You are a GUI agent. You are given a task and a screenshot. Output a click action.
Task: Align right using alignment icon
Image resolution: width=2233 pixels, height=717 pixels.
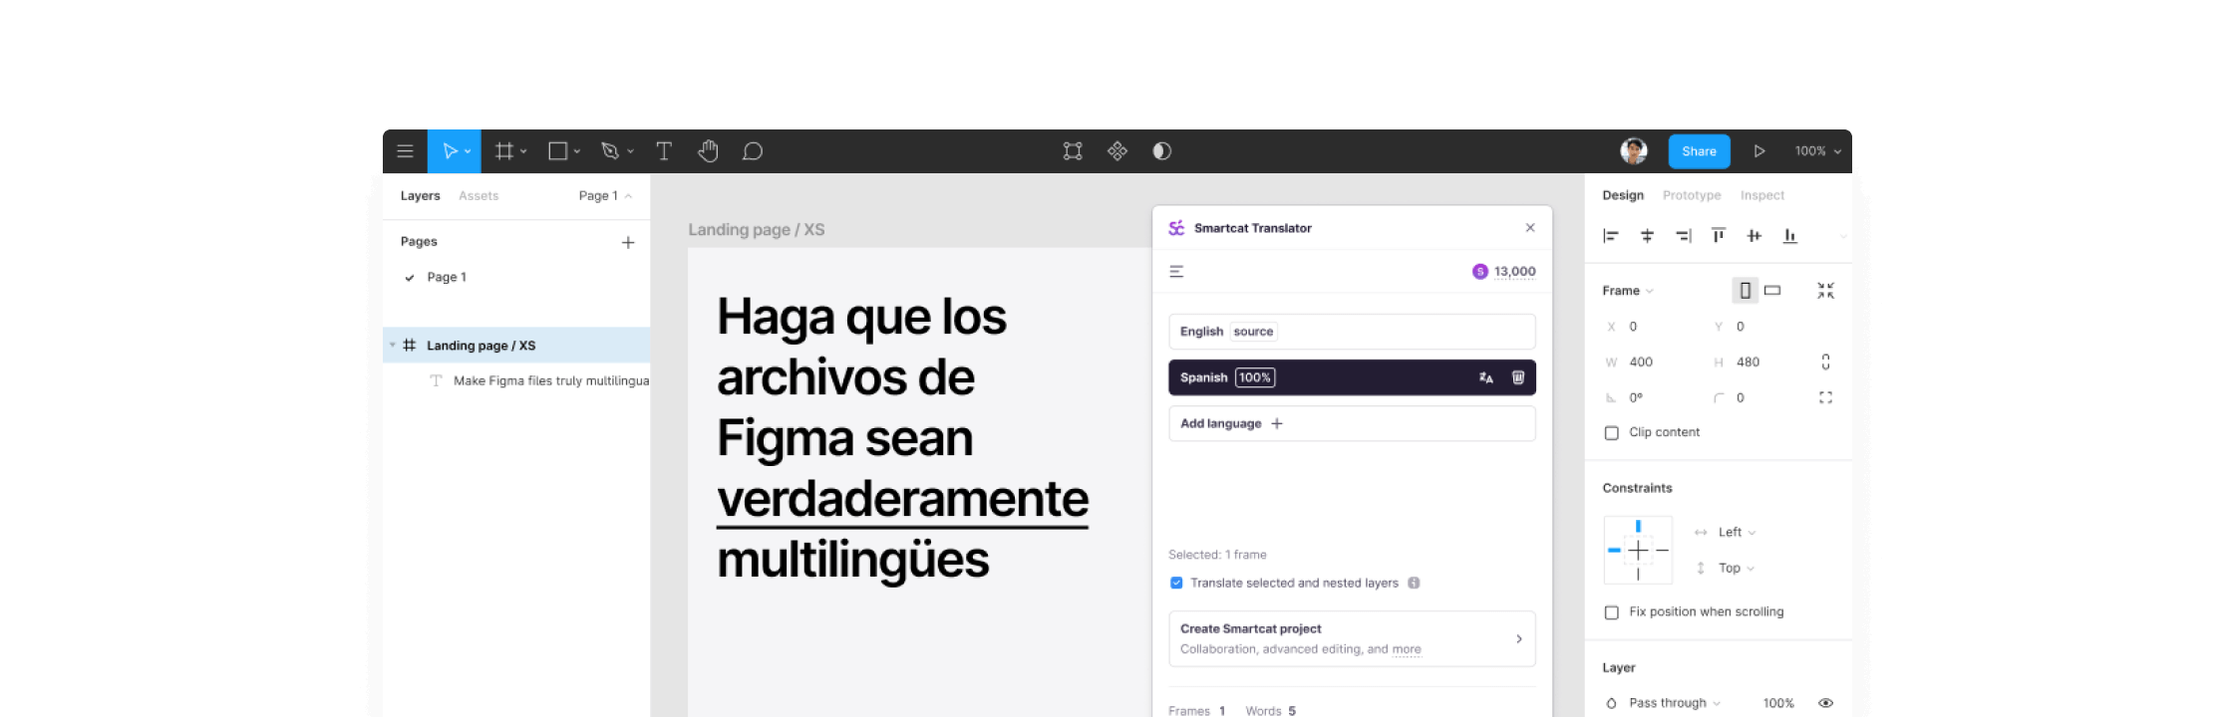point(1683,236)
